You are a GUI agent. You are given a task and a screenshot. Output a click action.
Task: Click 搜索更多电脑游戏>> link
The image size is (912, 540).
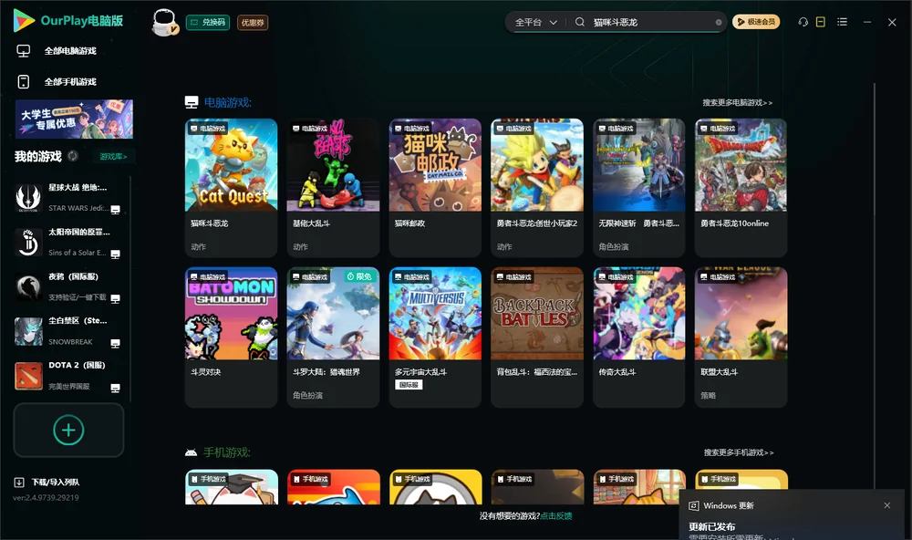[737, 102]
